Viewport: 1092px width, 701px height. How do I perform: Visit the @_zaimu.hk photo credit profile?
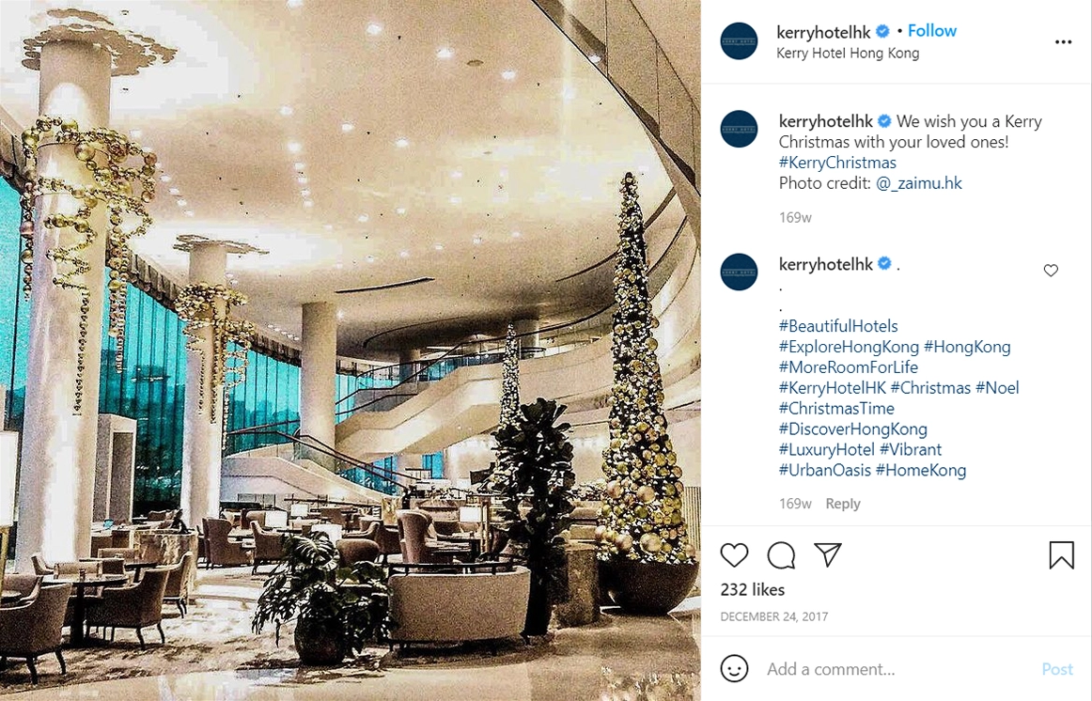[x=918, y=183]
